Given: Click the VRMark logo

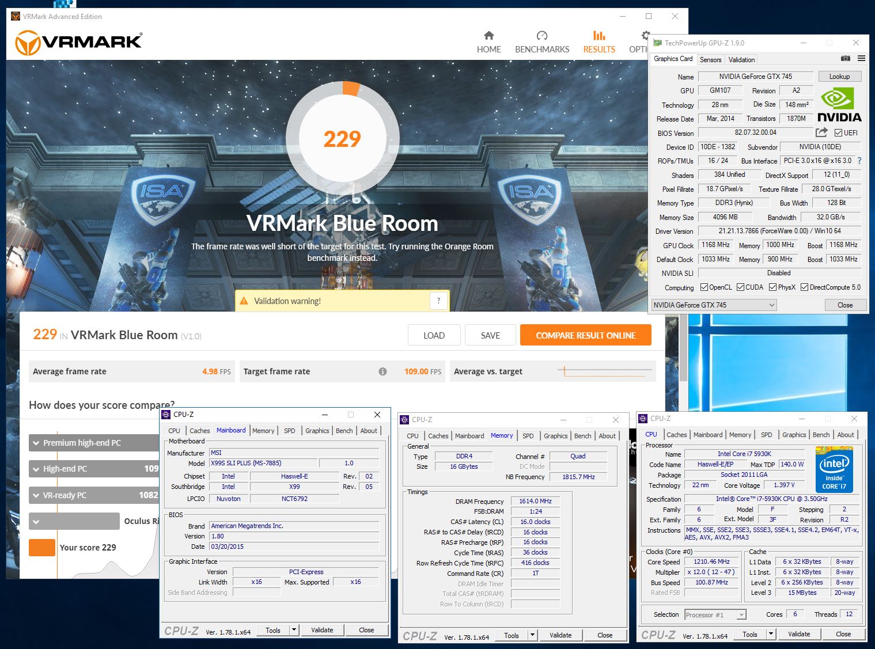Looking at the screenshot, I should [x=78, y=42].
